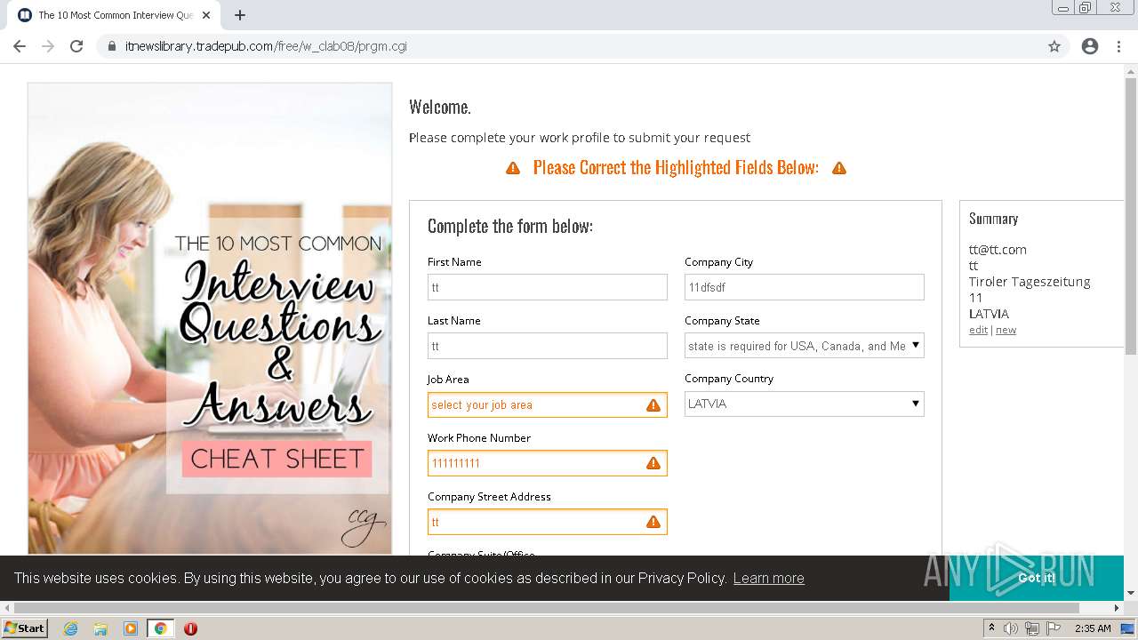Click the vertical page scrollbar
Screen dimensions: 1138x640
point(1130,217)
